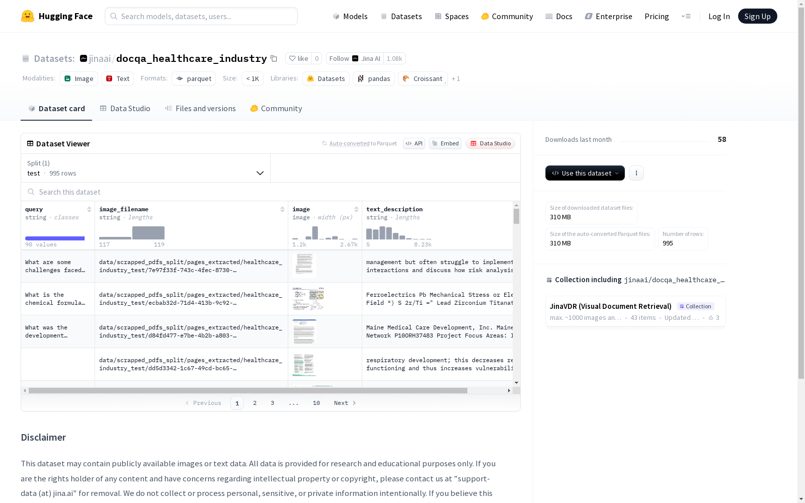
Task: Sort the image column
Action: [x=356, y=209]
